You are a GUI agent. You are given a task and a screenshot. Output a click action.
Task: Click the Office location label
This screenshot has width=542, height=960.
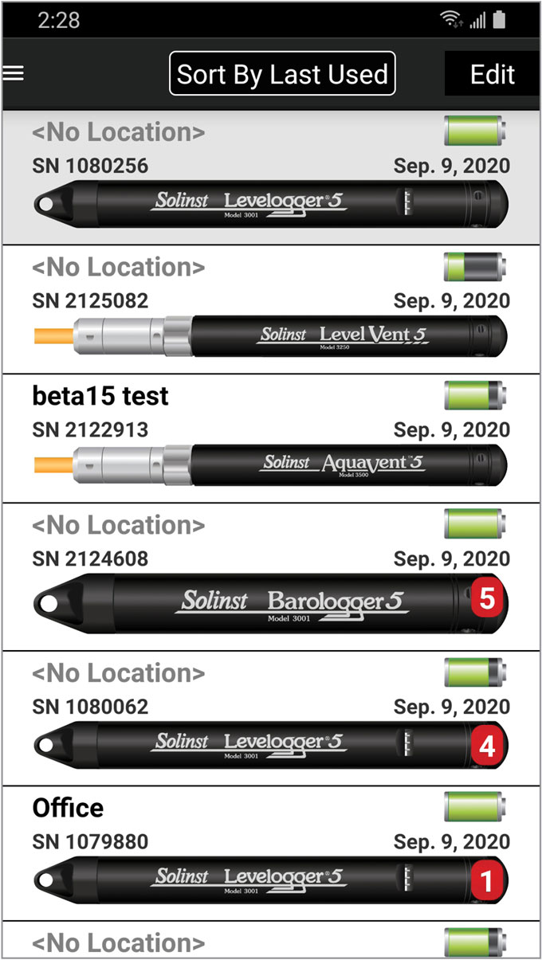67,807
